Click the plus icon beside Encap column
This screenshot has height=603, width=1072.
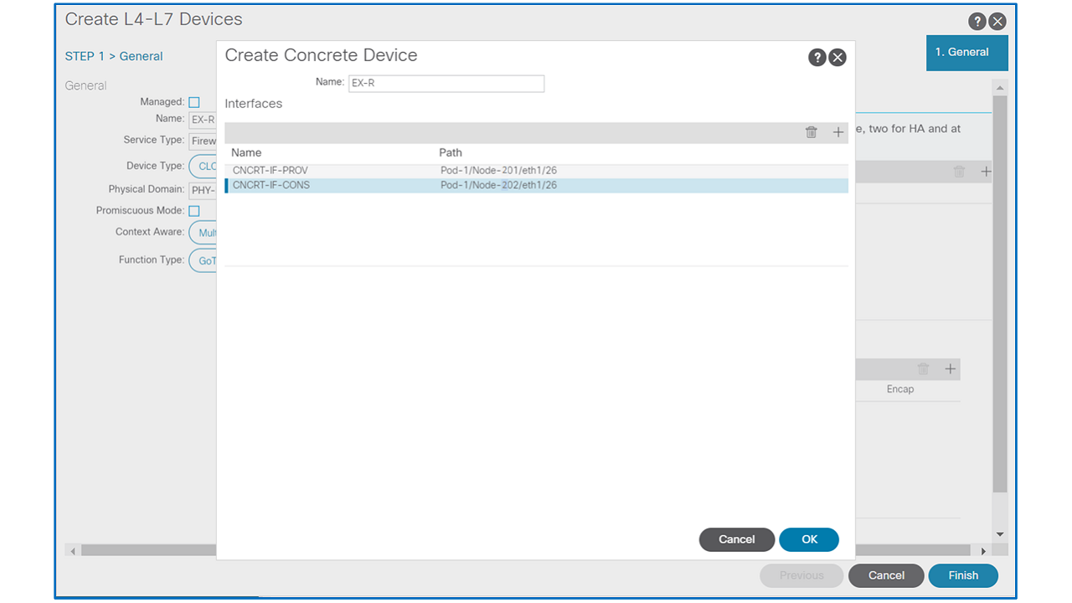[x=950, y=369]
